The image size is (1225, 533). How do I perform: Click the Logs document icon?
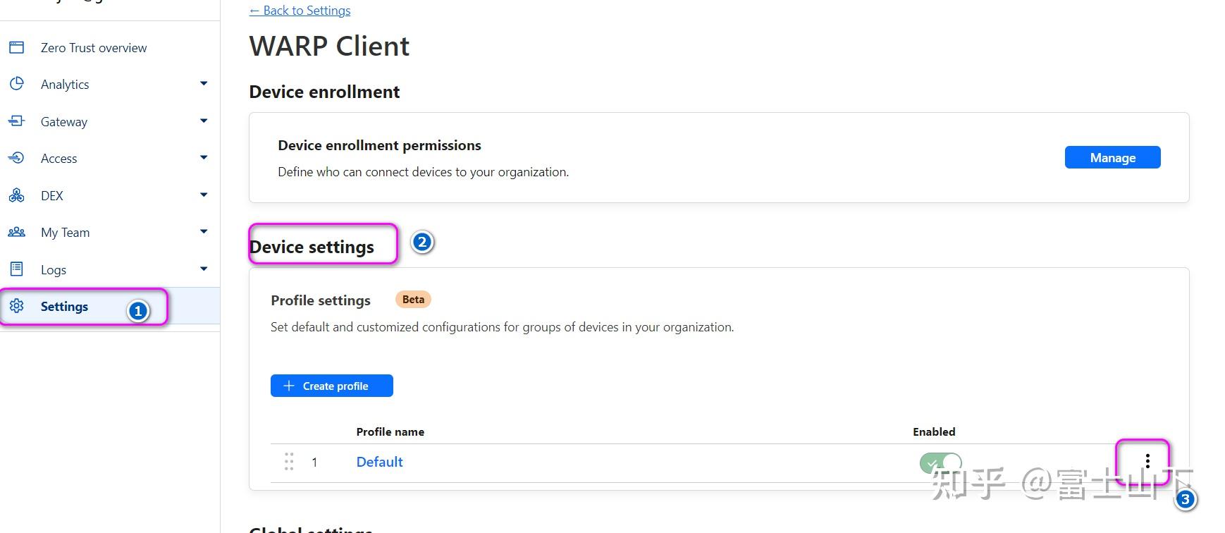16,269
